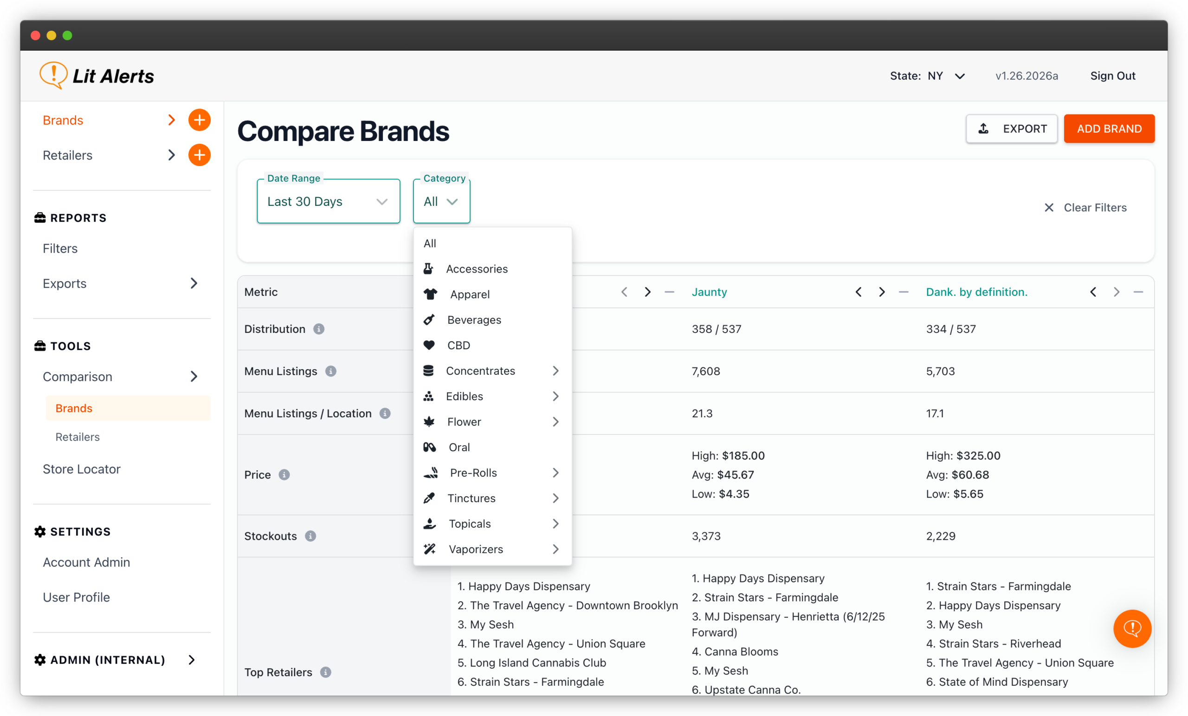Select the Oral category option
1188x716 pixels.
459,447
